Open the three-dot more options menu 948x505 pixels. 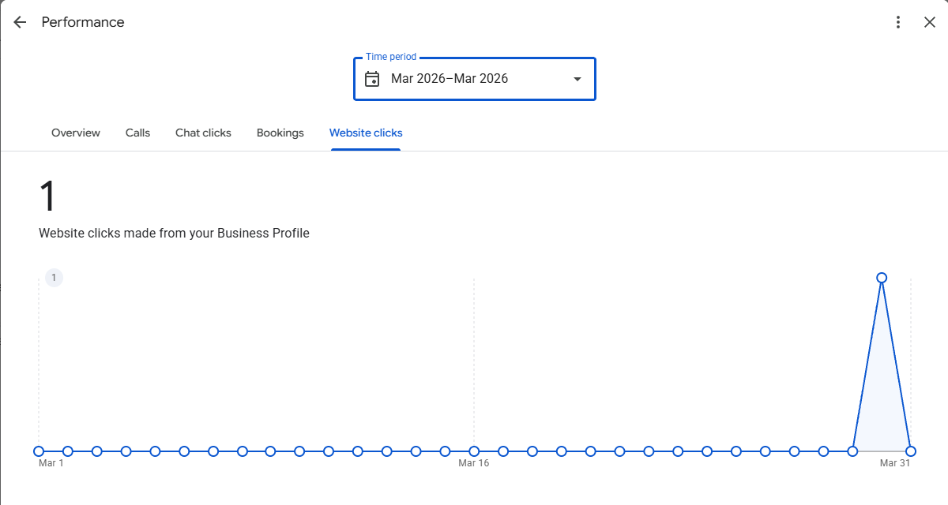tap(898, 22)
